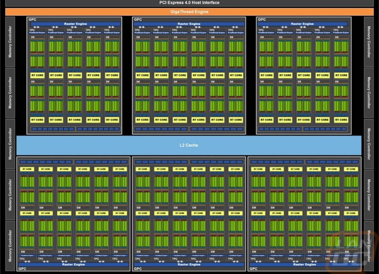Select the first TPC label in the top-right GPC
This screenshot has height=274, width=379.
(x=261, y=30)
